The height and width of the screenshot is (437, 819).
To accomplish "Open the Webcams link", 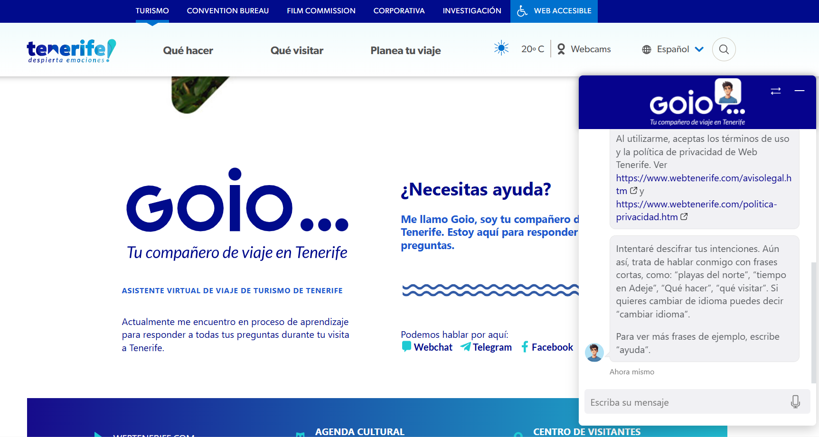I will coord(584,49).
